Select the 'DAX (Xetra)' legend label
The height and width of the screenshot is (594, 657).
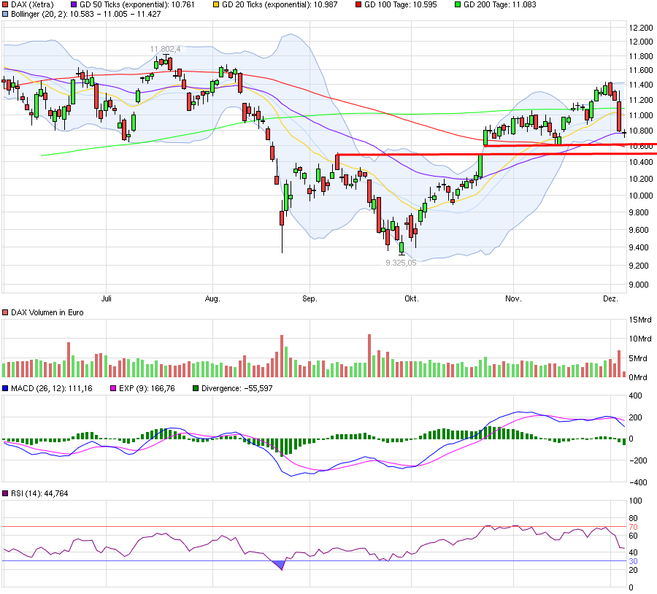(x=32, y=5)
